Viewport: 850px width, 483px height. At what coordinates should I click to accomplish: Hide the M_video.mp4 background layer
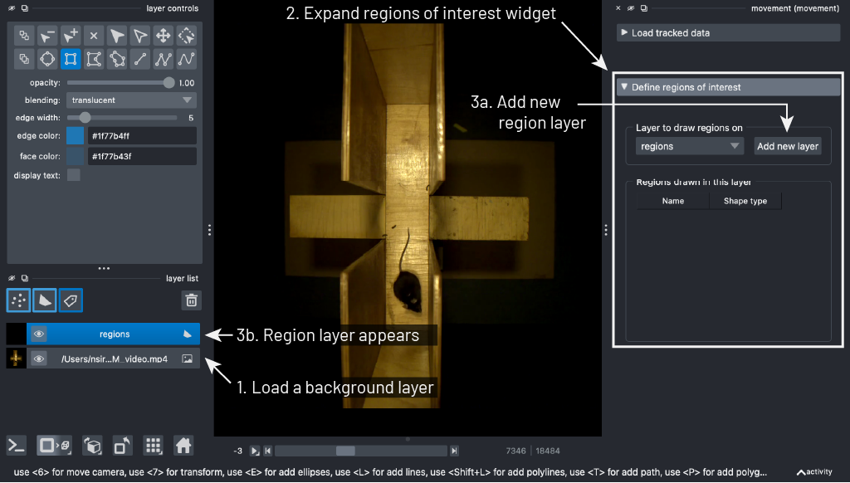pyautogui.click(x=39, y=358)
